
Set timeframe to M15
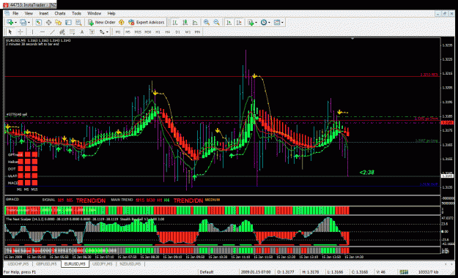pyautogui.click(x=138, y=31)
